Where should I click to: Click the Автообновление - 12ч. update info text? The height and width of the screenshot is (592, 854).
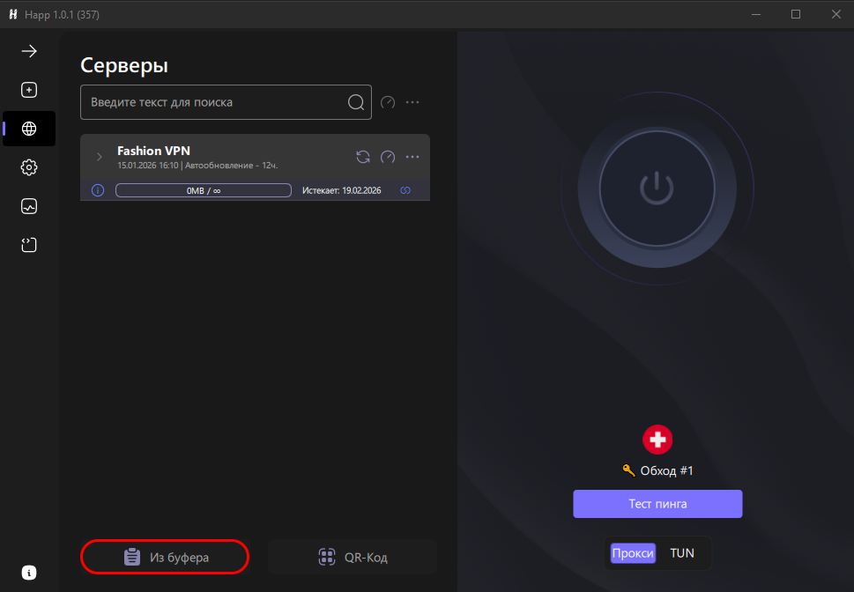coord(232,165)
